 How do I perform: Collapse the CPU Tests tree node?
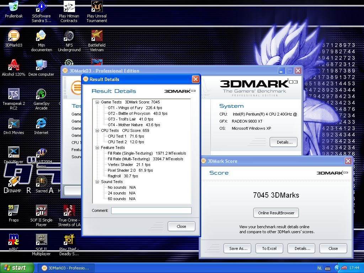pyautogui.click(x=97, y=130)
